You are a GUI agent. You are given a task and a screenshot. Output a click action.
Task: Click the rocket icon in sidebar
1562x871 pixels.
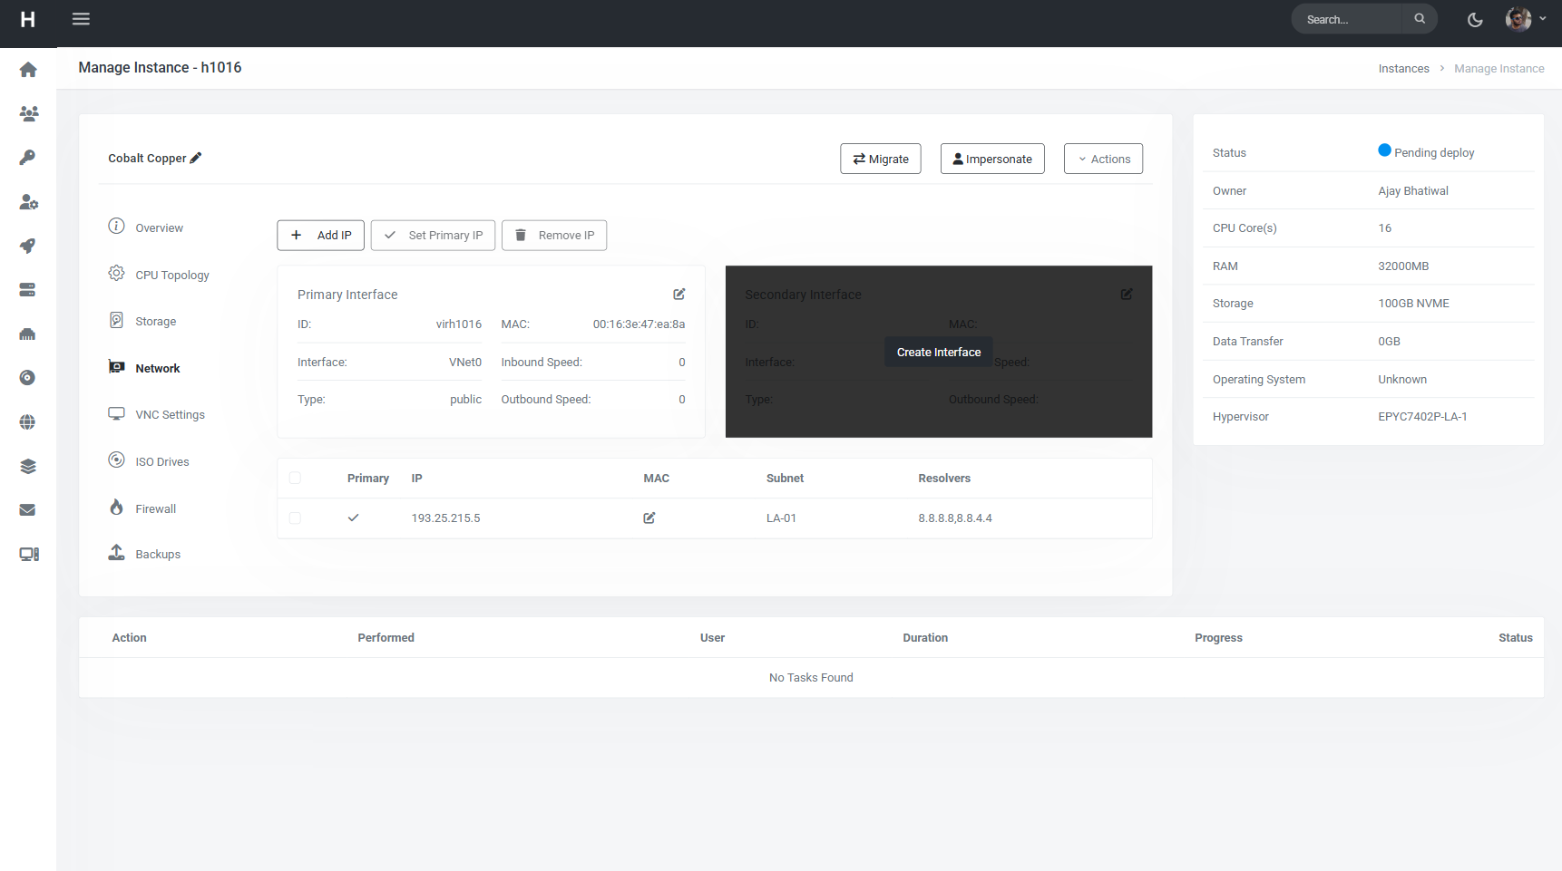(x=28, y=246)
